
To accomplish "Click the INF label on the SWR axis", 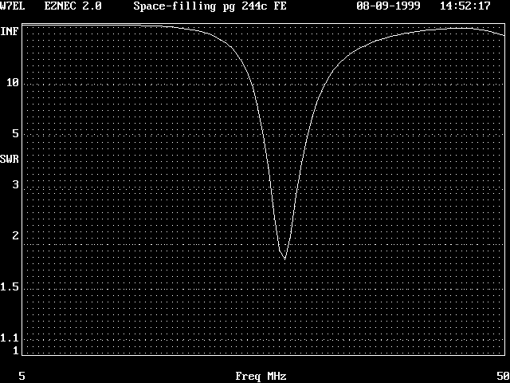I will tap(10, 32).
